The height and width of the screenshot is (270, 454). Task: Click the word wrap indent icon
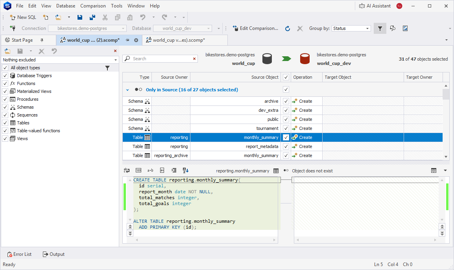174,170
